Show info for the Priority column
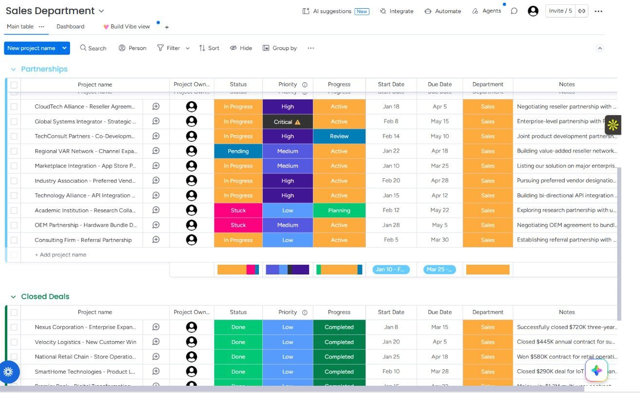This screenshot has width=640, height=394. tap(305, 85)
